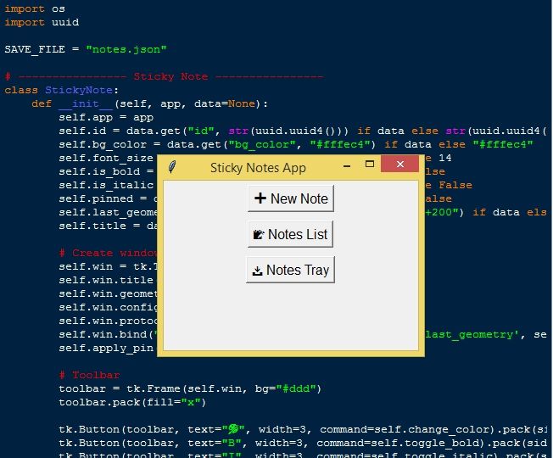
Task: Click the '# Toolbar' comment line
Action: tap(90, 375)
